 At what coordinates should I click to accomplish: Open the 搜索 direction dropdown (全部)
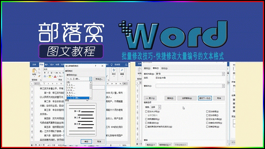click(x=156, y=107)
